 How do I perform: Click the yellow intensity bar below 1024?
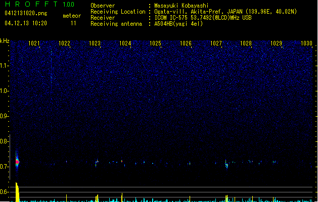(122, 197)
